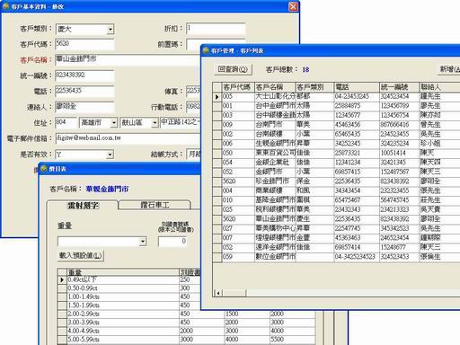Image resolution: width=460 pixels, height=345 pixels.
Task: Click the 電子郵件信箱 input field
Action: [128, 138]
